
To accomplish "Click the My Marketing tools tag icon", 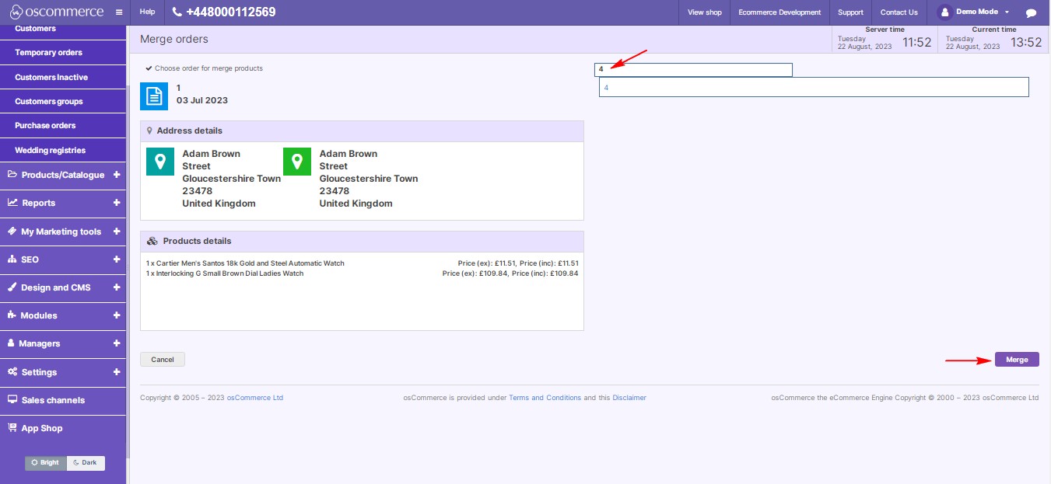I will pos(12,232).
